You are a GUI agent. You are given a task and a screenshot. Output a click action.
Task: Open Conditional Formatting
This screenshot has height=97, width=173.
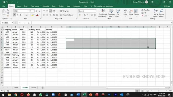click(103, 13)
